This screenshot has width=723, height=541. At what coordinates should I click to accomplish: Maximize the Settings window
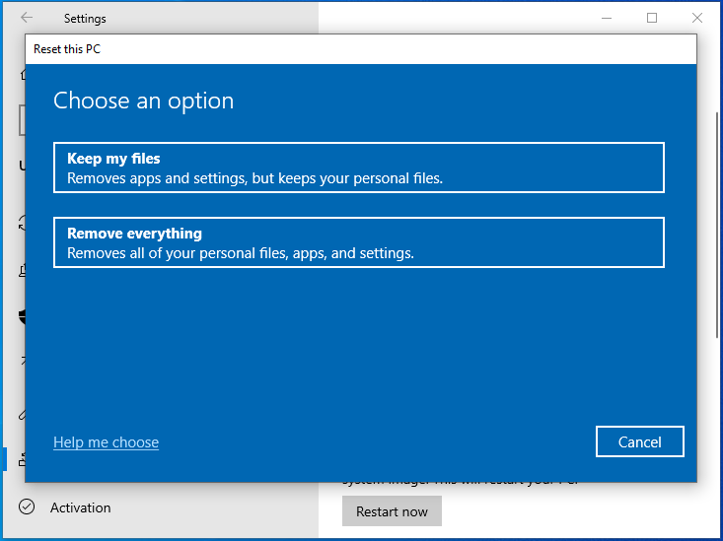pyautogui.click(x=652, y=18)
